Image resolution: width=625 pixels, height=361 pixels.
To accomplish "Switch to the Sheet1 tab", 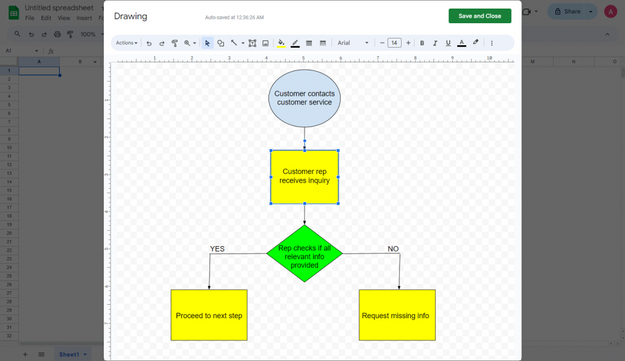I will pos(69,354).
